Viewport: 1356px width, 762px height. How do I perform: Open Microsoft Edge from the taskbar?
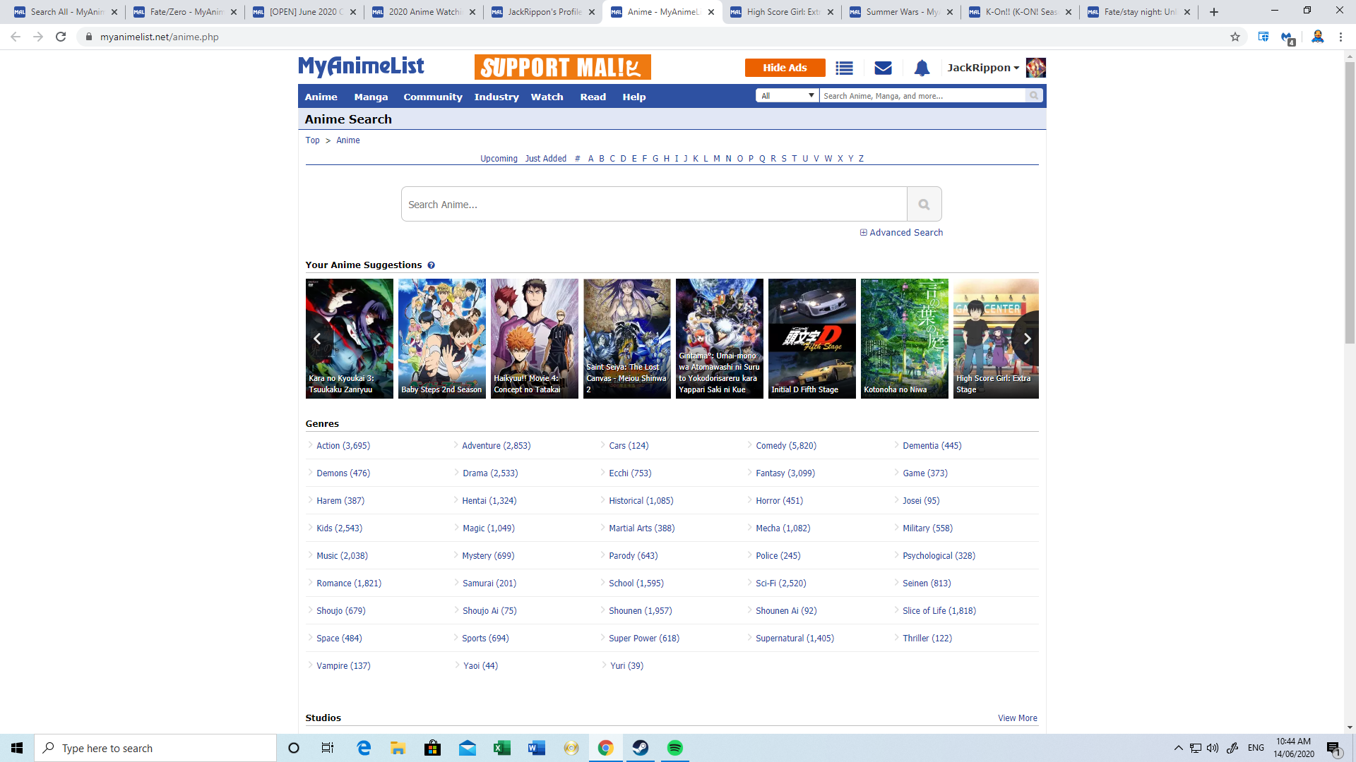click(x=364, y=748)
